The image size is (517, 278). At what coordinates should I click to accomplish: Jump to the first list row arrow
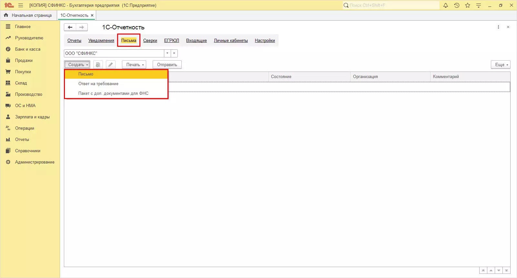[x=483, y=271]
